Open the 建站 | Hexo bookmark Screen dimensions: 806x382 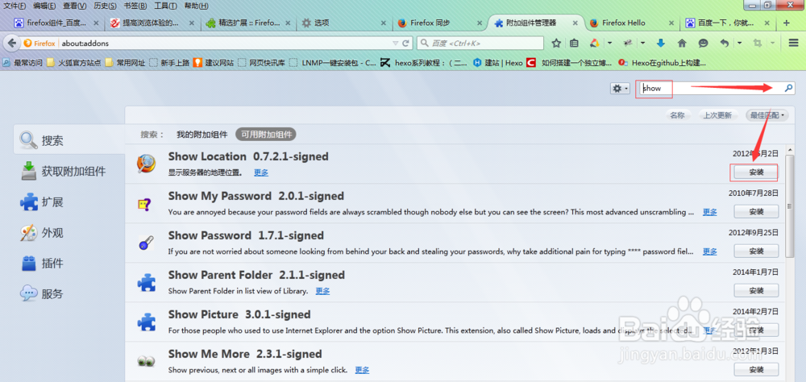click(497, 63)
